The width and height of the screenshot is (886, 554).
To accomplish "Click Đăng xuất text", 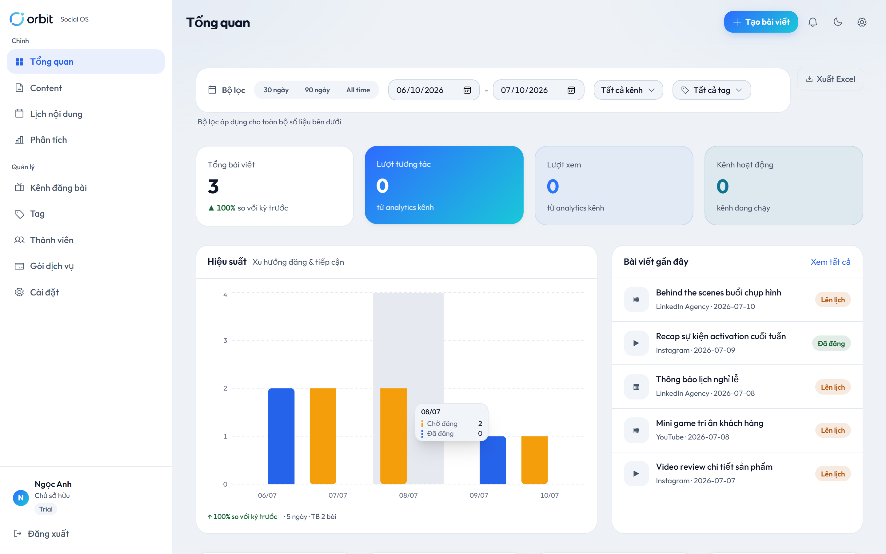I will tap(48, 533).
